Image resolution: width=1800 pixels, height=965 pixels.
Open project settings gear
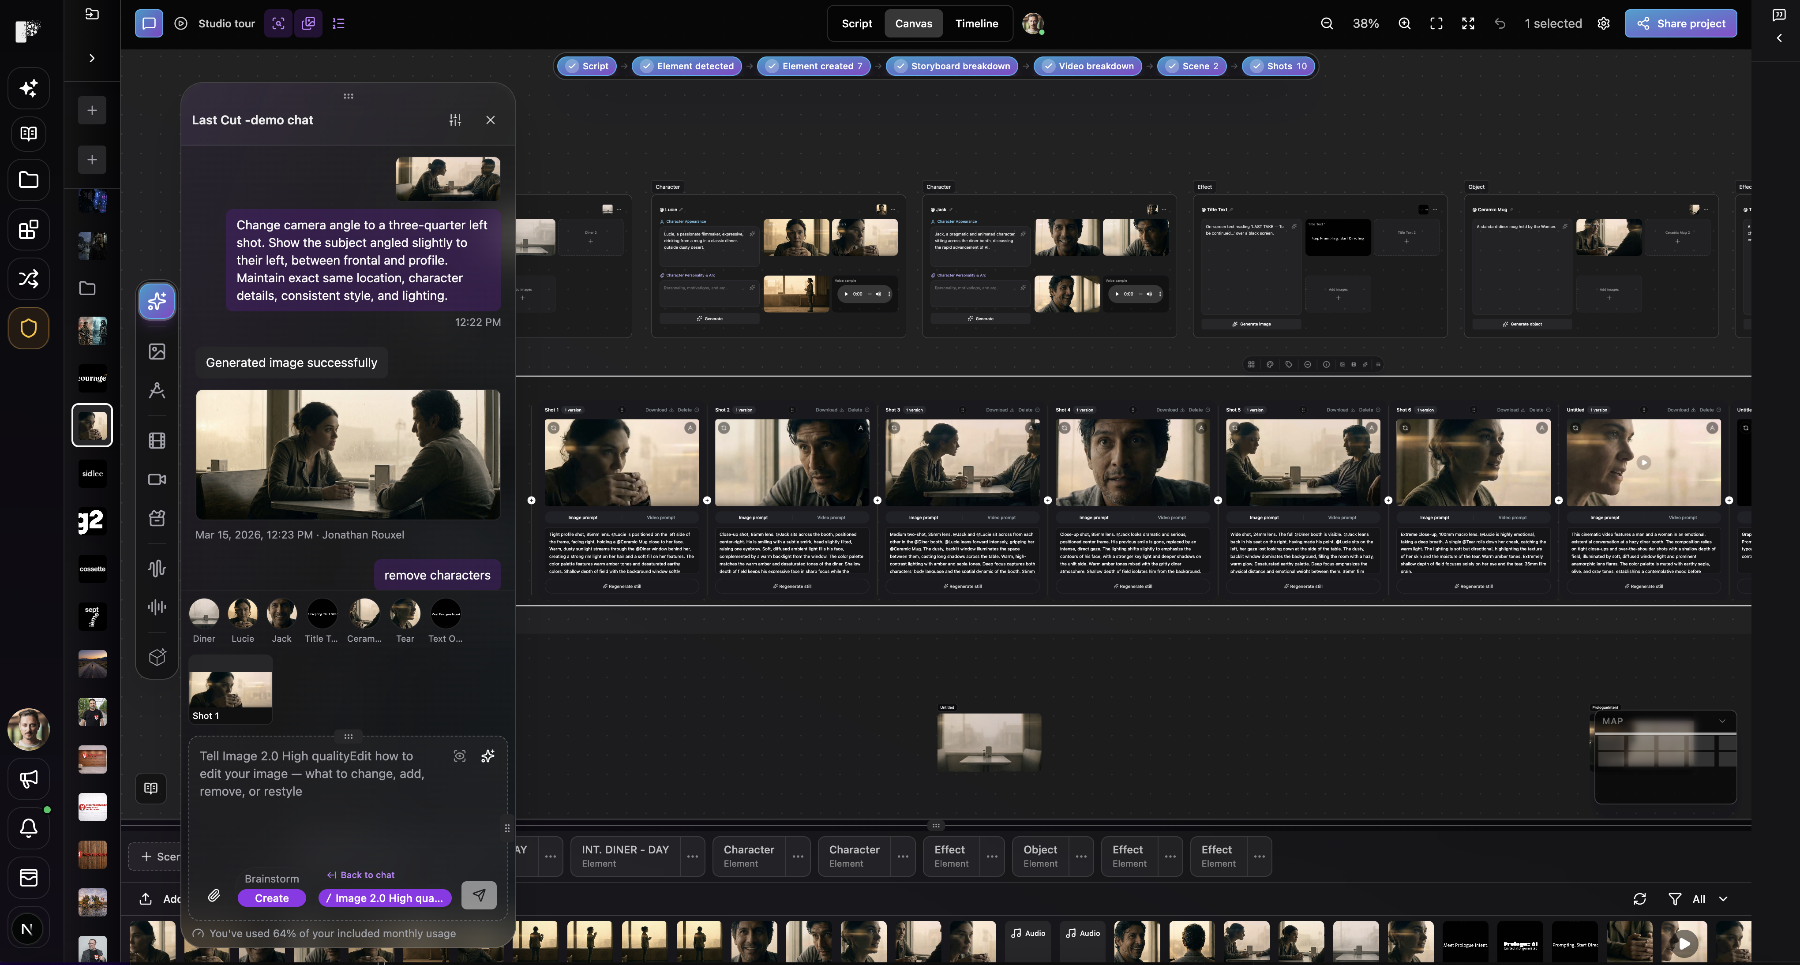pyautogui.click(x=1604, y=23)
